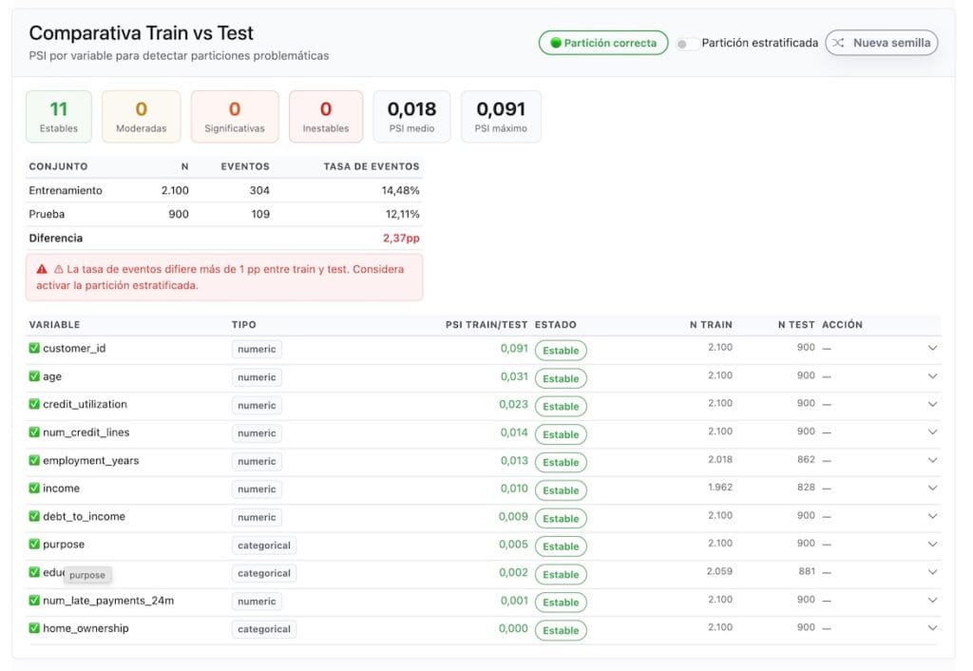
Task: Click the VARIABLE column header
Action: coord(54,325)
